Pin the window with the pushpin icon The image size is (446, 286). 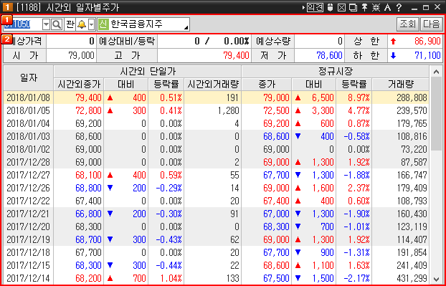pos(364,7)
